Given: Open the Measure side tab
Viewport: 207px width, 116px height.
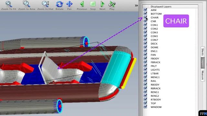Looking at the screenshot, I should point(203,75).
